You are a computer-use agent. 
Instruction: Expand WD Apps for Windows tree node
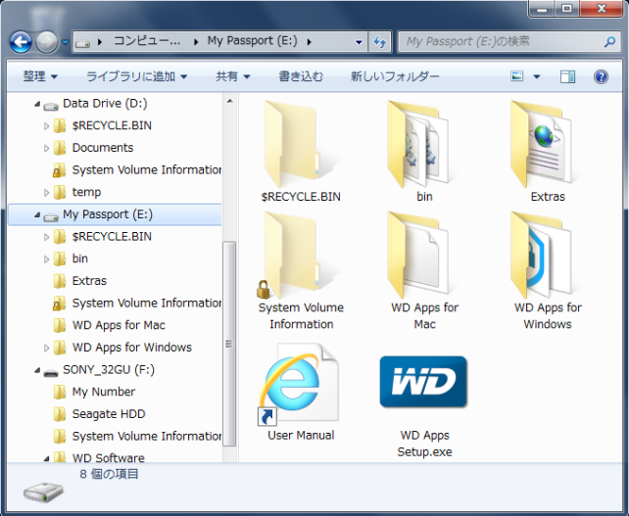click(46, 348)
